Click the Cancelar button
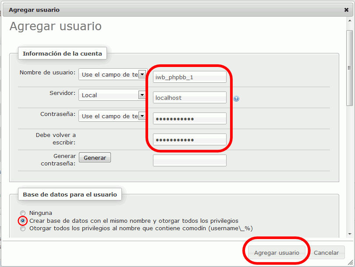The width and height of the screenshot is (355, 267). coord(326,253)
